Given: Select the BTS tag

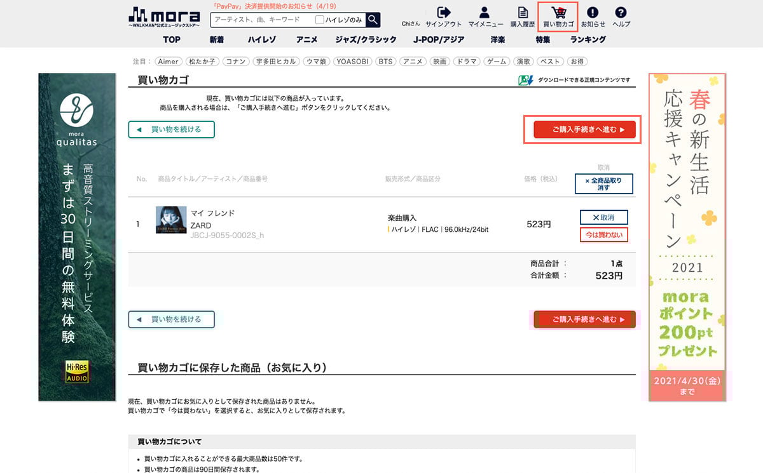Looking at the screenshot, I should pos(385,62).
